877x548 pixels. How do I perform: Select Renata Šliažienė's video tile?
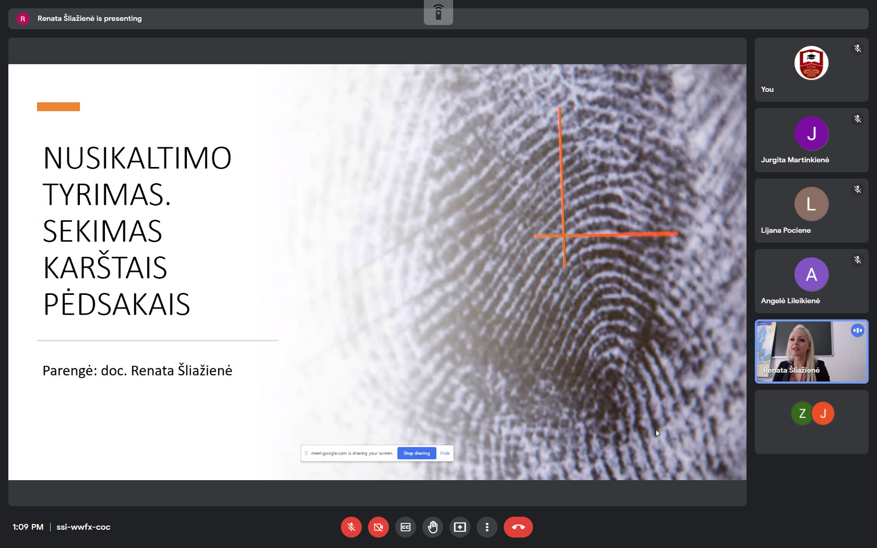coord(812,351)
